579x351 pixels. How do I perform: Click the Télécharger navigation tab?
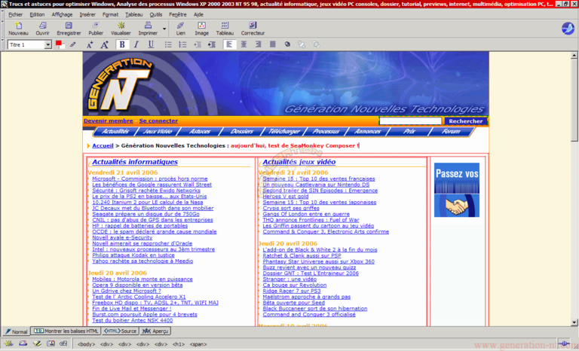(x=283, y=131)
